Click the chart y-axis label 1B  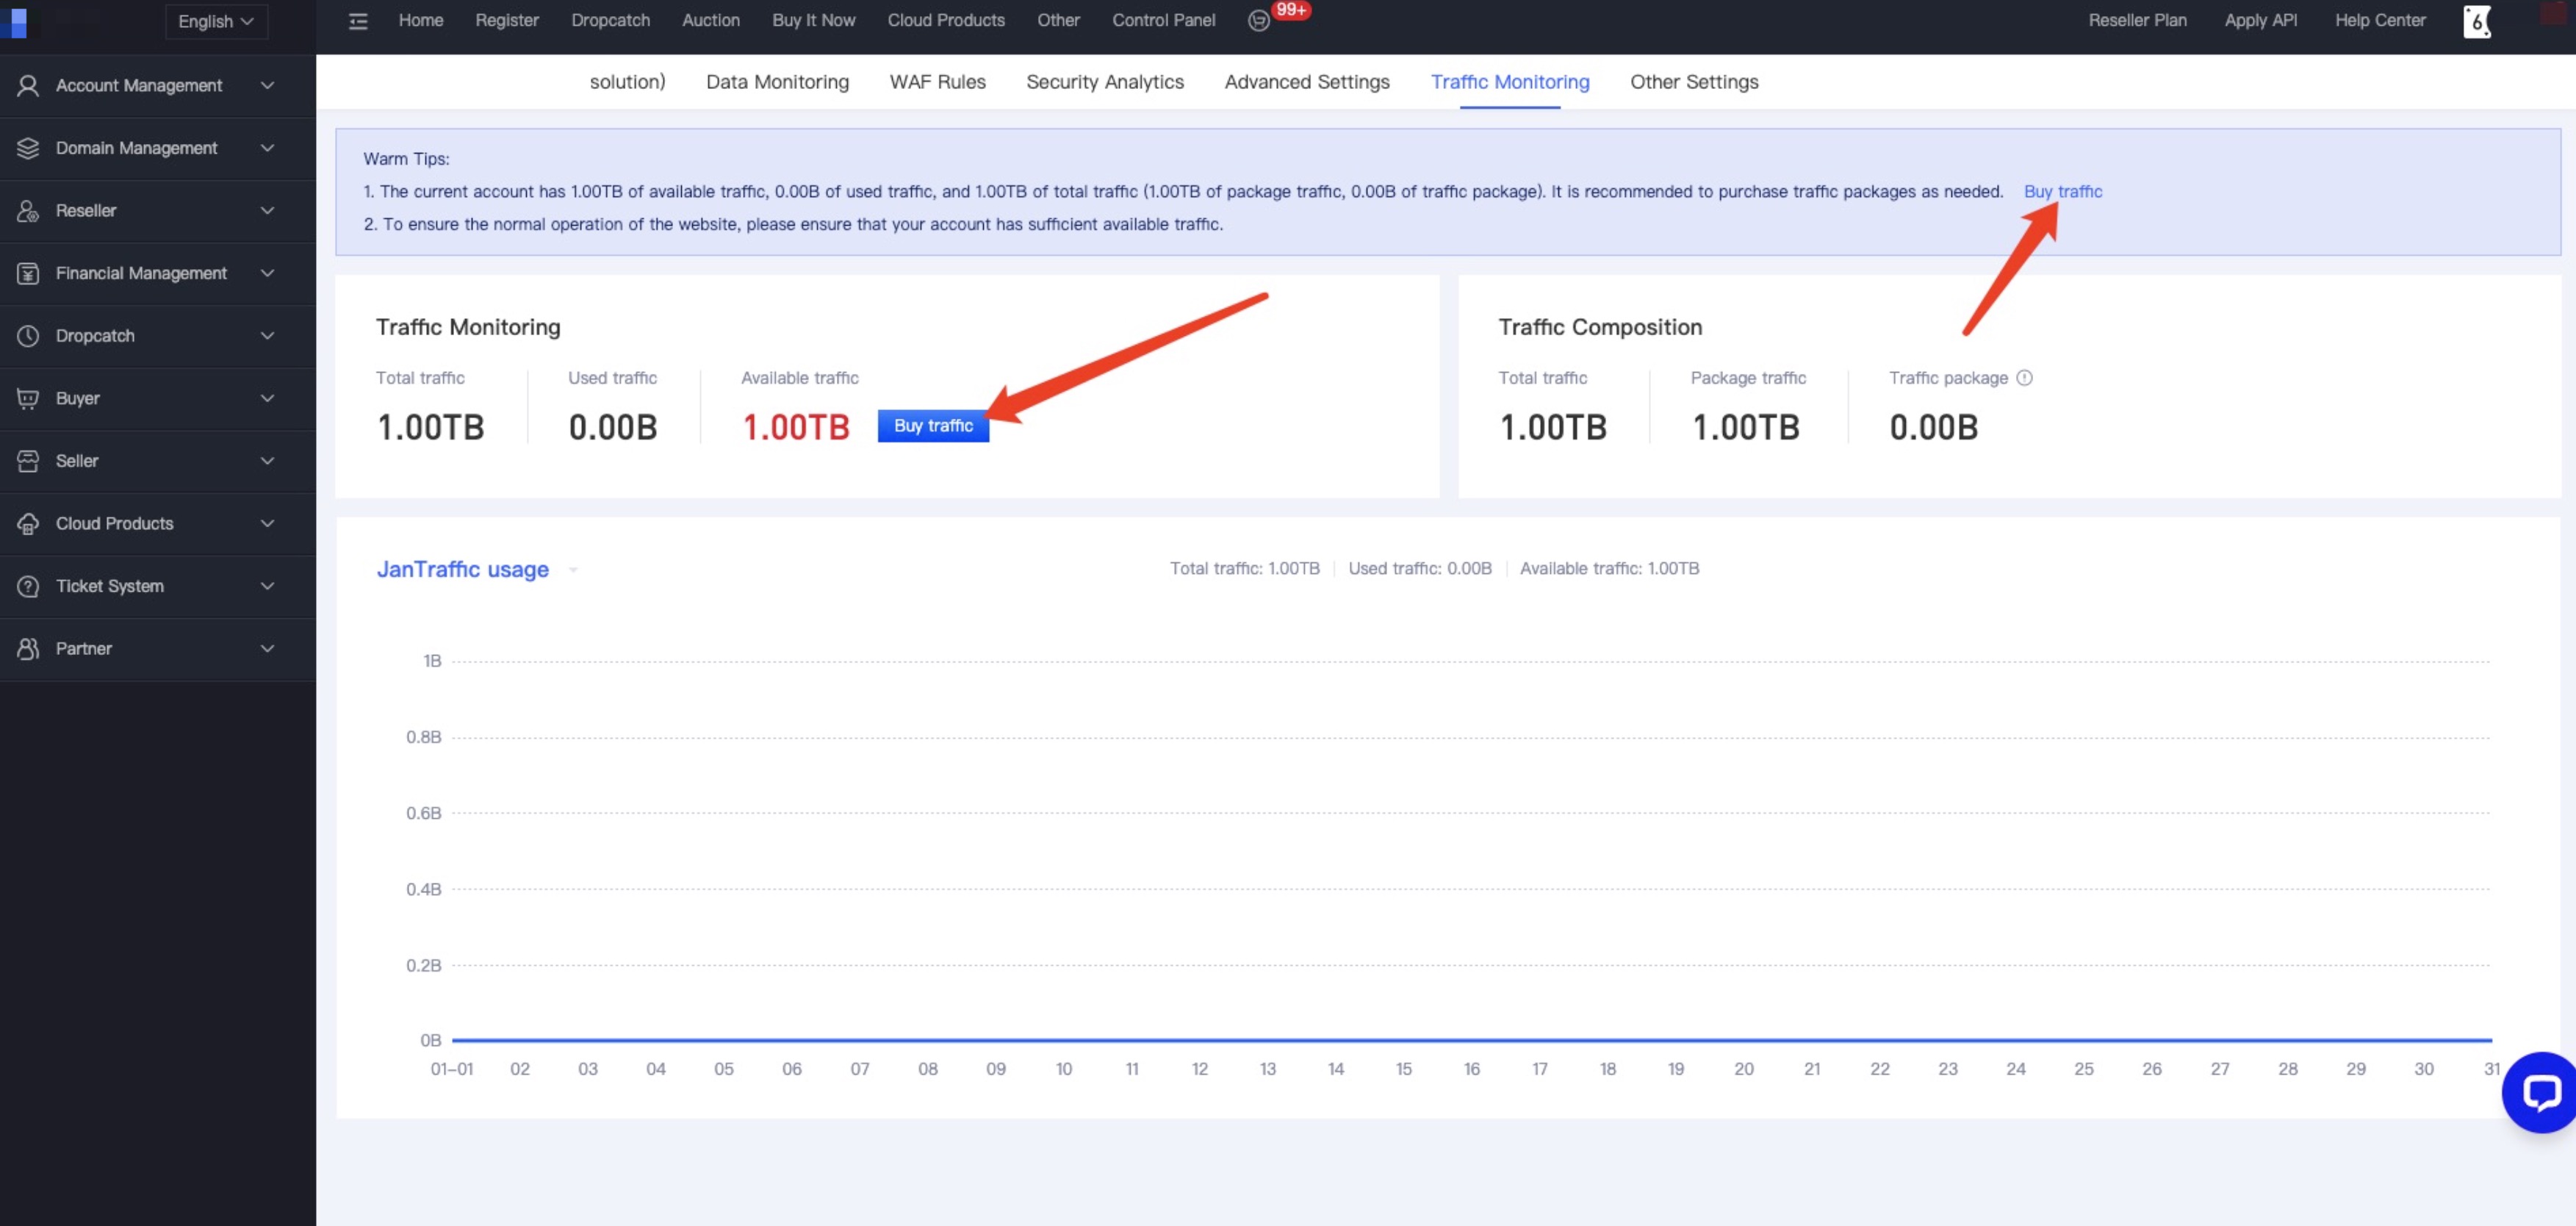click(432, 662)
